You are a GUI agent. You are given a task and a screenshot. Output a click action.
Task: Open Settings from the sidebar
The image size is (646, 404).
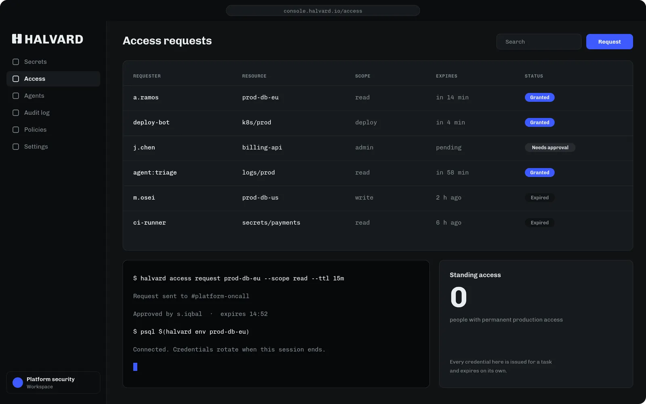(x=53, y=147)
